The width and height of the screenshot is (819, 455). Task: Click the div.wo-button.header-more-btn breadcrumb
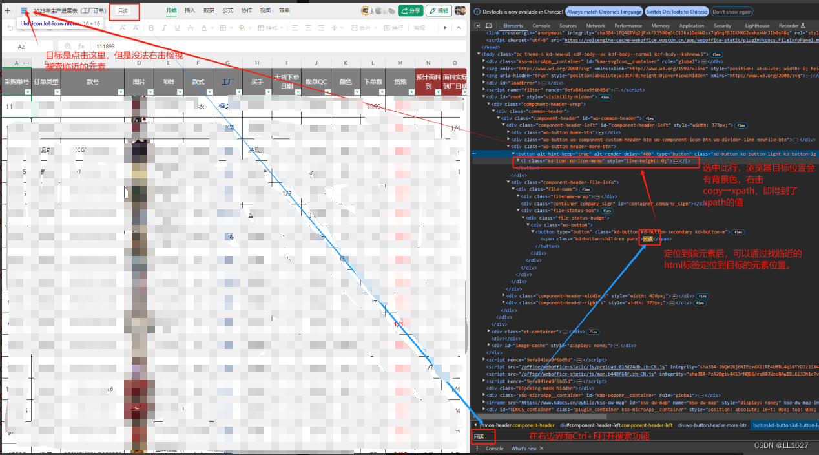[712, 425]
